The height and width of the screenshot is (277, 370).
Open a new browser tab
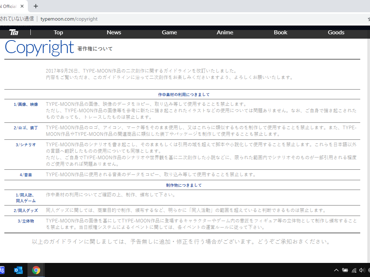click(x=35, y=6)
